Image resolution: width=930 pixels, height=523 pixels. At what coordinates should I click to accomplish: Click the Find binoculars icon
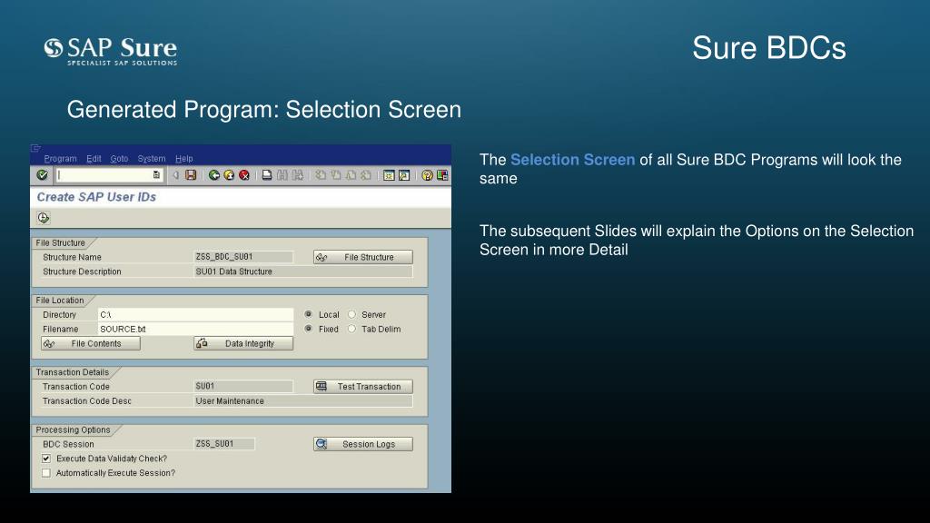282,175
